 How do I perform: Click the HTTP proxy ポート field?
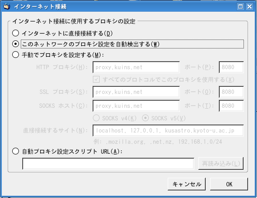tap(231, 67)
